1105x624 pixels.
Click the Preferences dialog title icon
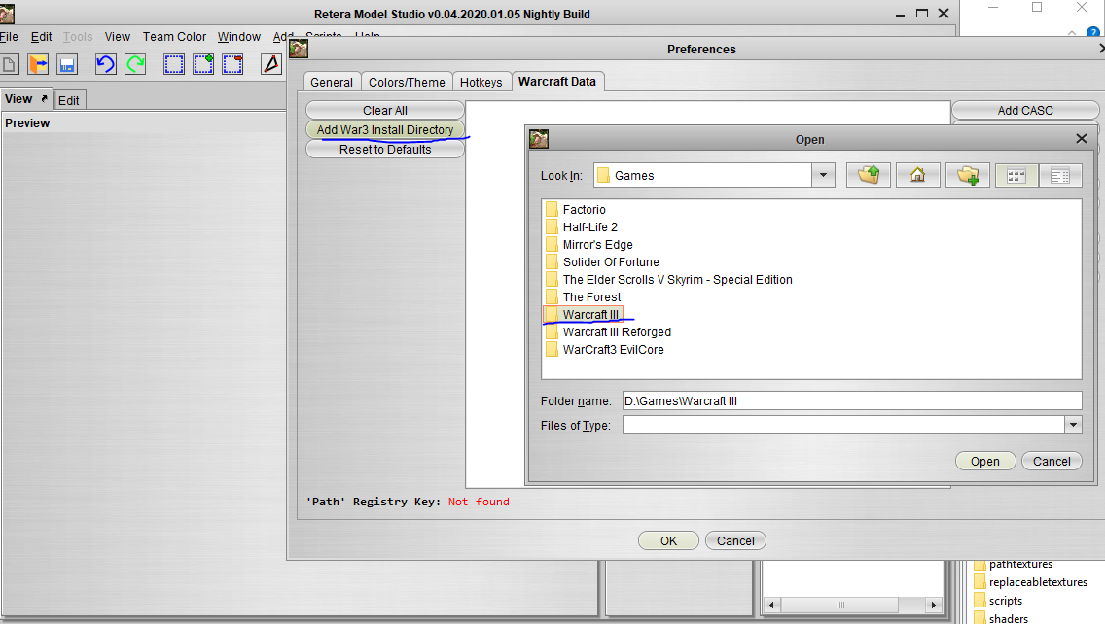click(x=299, y=49)
